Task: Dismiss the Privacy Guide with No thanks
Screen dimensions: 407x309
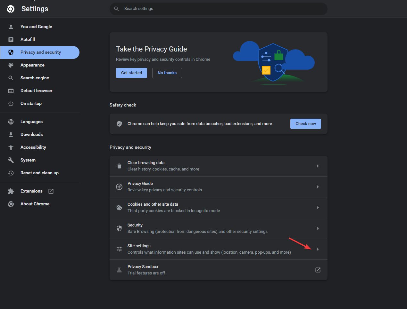Action: click(167, 73)
